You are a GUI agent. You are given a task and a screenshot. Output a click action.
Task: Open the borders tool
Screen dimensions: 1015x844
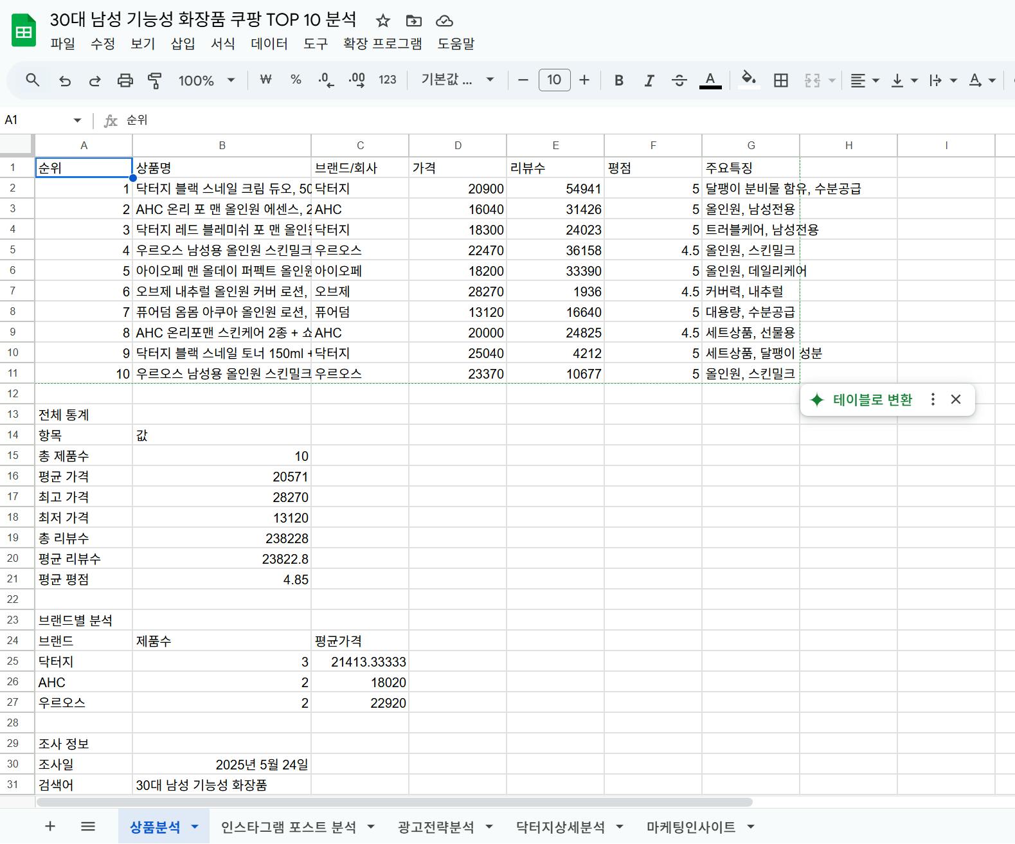[781, 80]
